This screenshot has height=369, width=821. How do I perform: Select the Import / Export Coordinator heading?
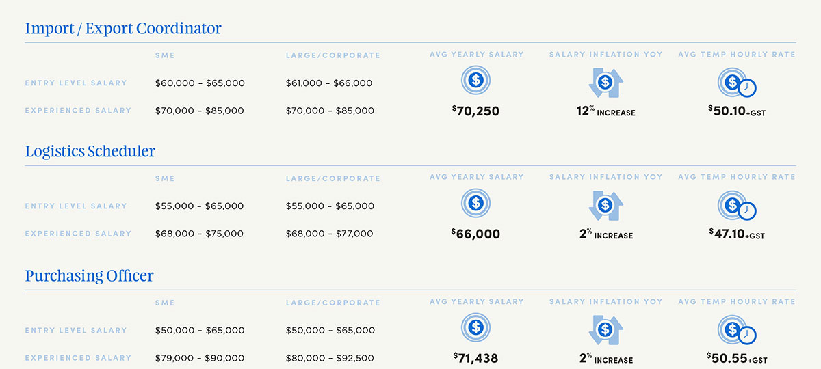tap(123, 29)
